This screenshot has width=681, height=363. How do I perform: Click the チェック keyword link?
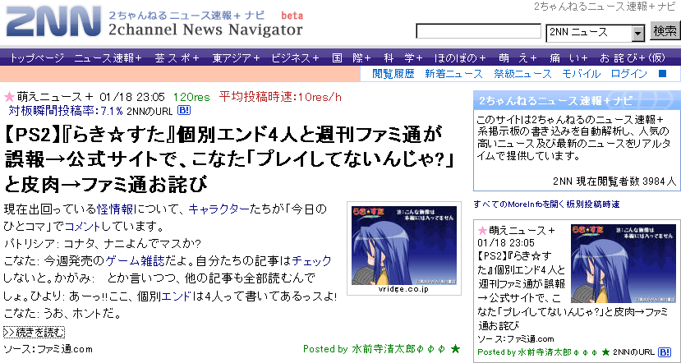point(312,261)
